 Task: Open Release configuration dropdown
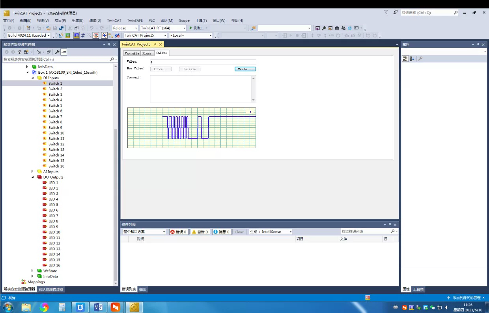pyautogui.click(x=125, y=28)
